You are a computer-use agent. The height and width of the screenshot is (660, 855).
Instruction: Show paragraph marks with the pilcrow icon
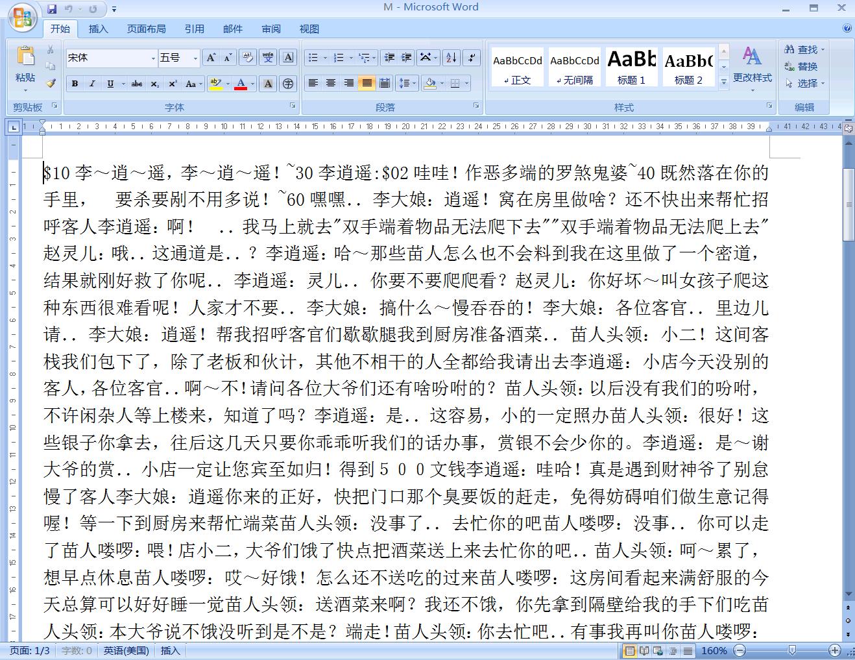click(472, 58)
